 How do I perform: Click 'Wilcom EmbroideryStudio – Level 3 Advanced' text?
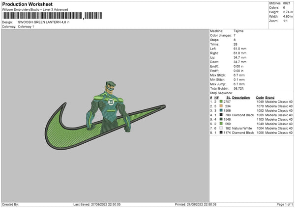(x=35, y=10)
